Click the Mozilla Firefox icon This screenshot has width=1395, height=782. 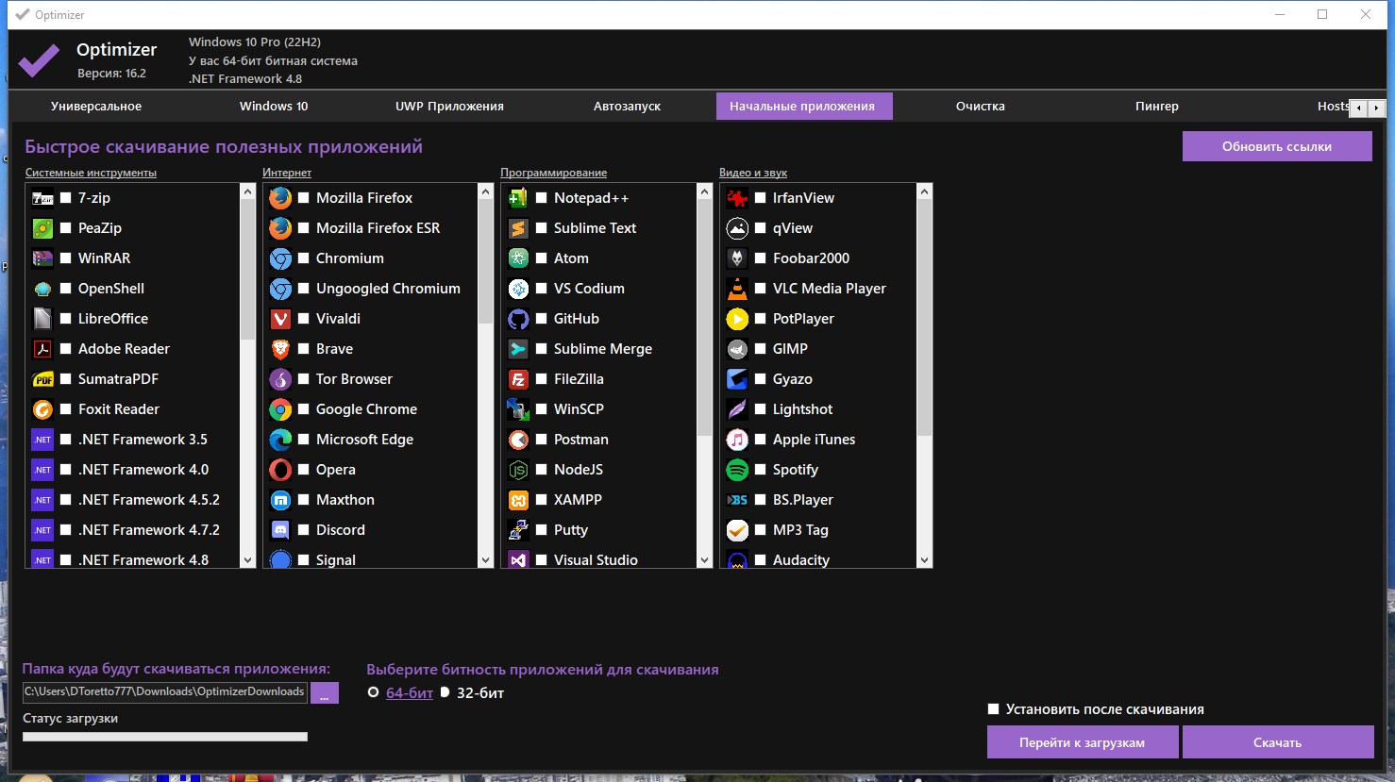[280, 198]
